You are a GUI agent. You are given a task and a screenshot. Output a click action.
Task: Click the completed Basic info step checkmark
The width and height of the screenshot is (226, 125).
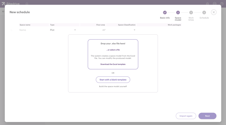(x=165, y=12)
